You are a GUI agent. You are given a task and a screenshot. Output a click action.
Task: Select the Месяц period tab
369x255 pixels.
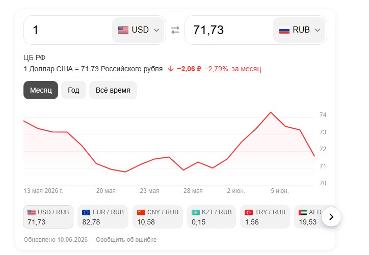click(x=41, y=90)
